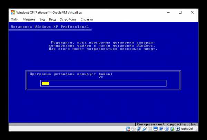Click the Right Ctrl host key label

coord(187,129)
